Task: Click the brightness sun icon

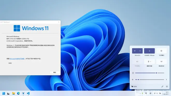Action: [x=133, y=73]
